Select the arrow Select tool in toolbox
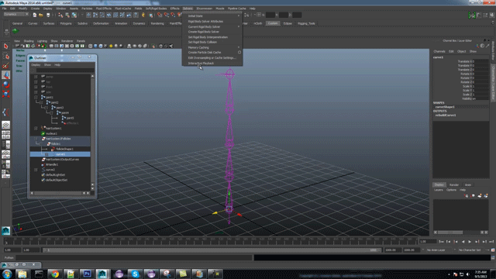The height and width of the screenshot is (279, 496). 5,46
